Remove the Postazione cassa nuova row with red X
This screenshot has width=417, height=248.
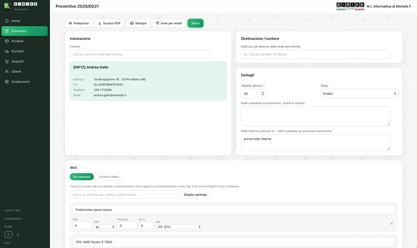[x=391, y=224]
